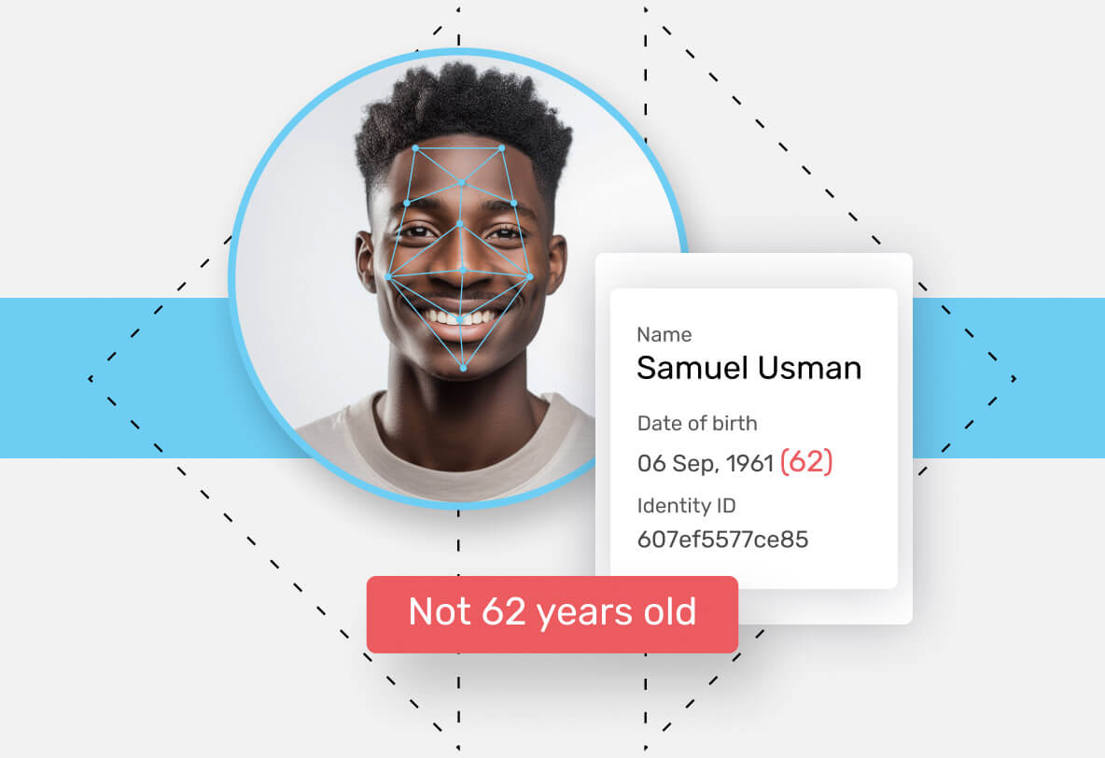Click the man's curly hair in the portrait

point(462,105)
